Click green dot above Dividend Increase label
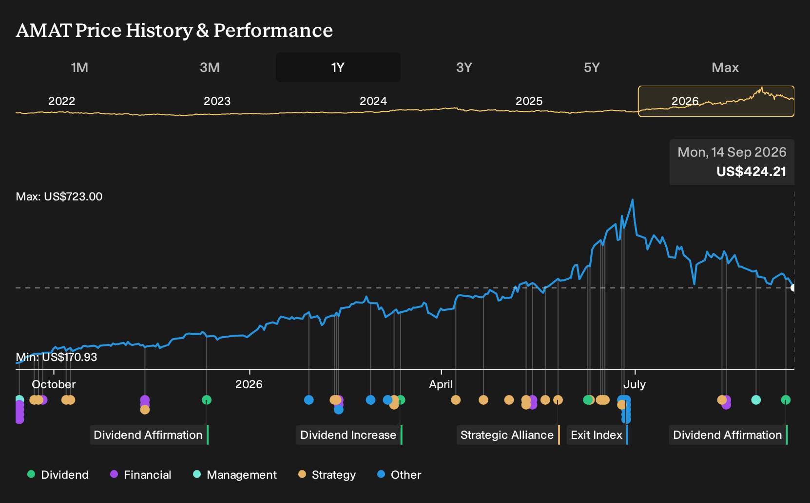 click(x=401, y=400)
